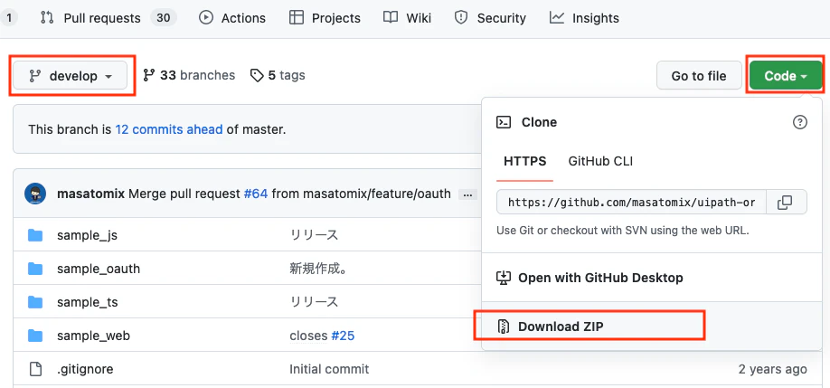Click the Clone help question icon
The image size is (830, 388).
click(x=800, y=122)
